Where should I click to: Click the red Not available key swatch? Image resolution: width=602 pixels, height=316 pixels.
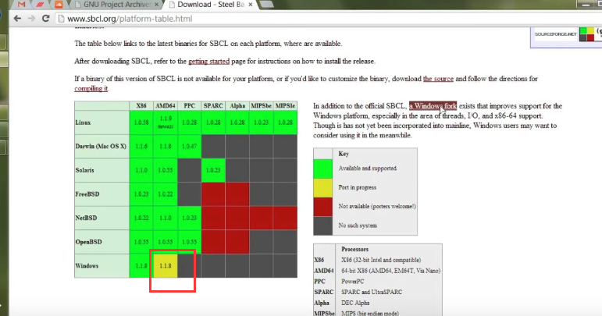pos(323,206)
